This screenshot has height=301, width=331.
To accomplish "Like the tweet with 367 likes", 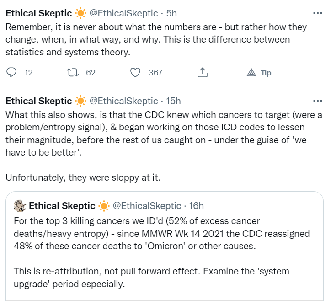I will point(135,72).
